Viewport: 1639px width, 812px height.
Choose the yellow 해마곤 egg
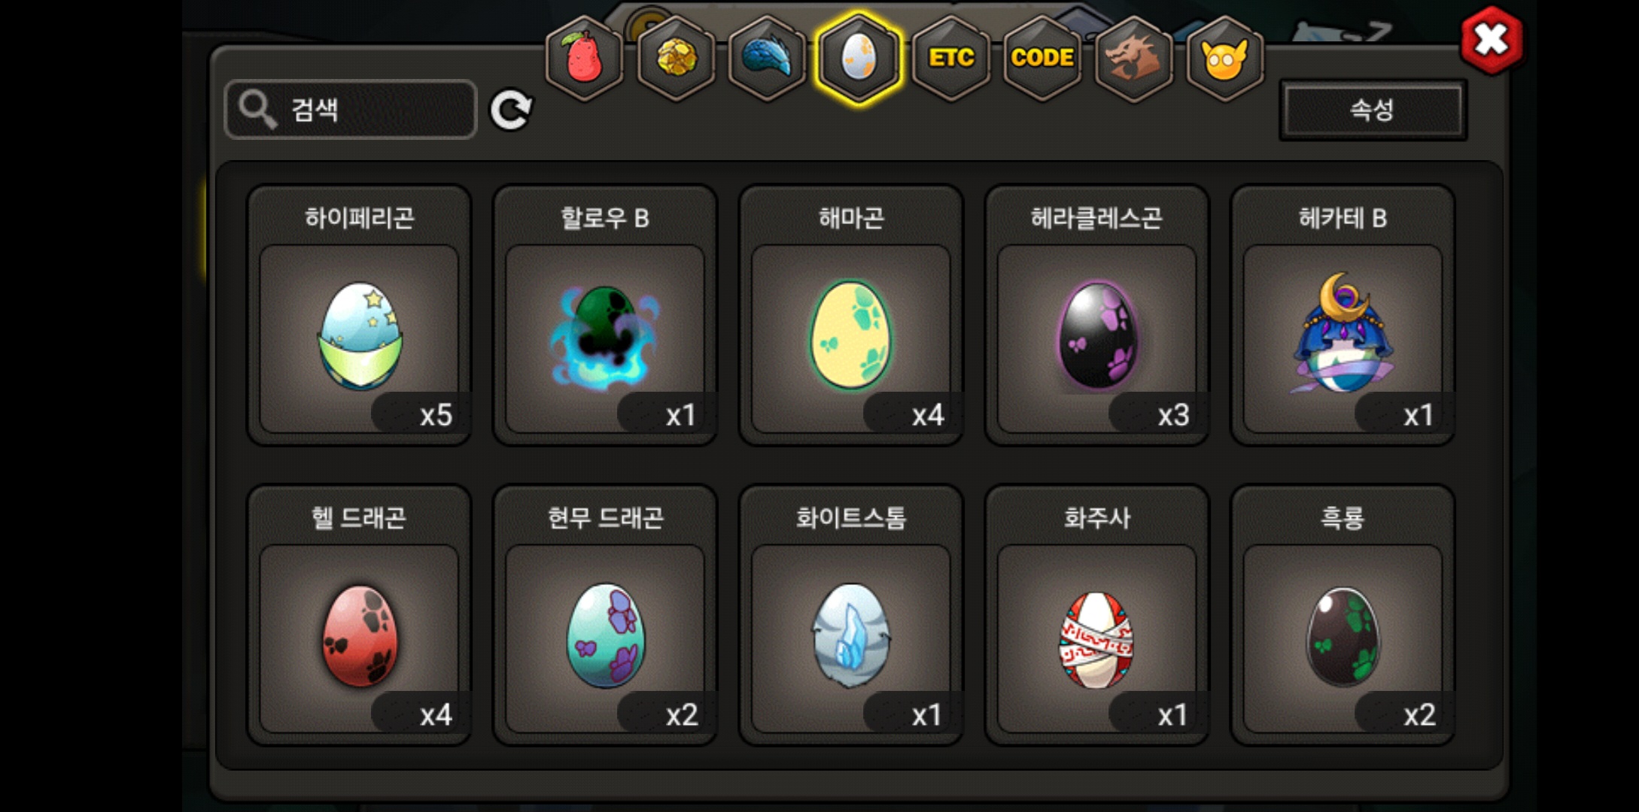[851, 316]
